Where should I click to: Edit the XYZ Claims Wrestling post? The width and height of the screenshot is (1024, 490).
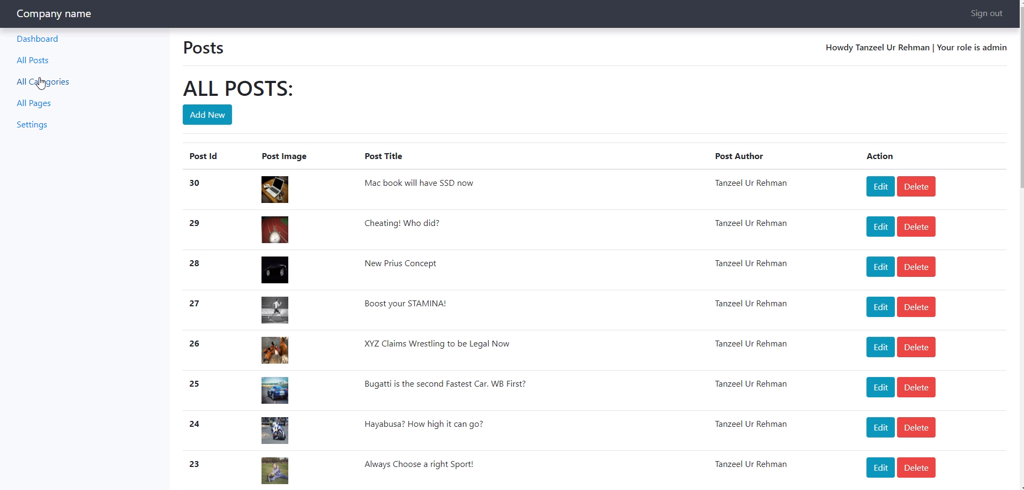(880, 348)
